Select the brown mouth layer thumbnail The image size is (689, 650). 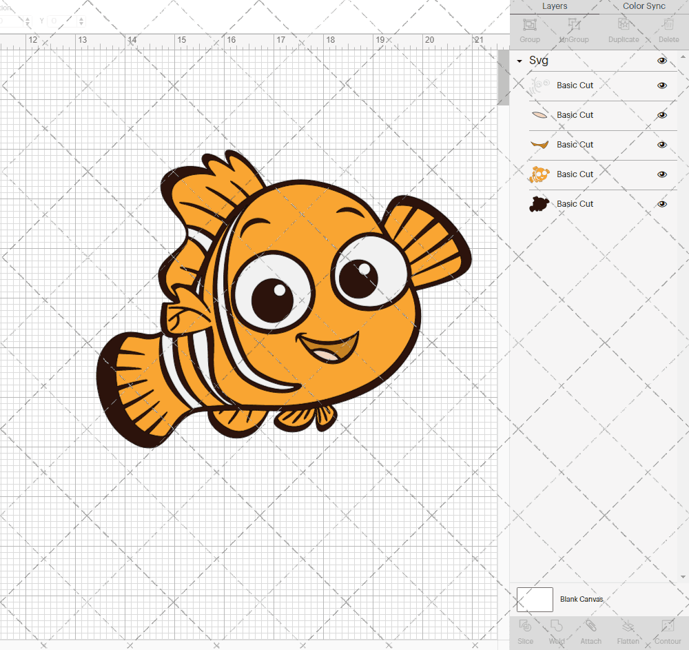pos(539,145)
